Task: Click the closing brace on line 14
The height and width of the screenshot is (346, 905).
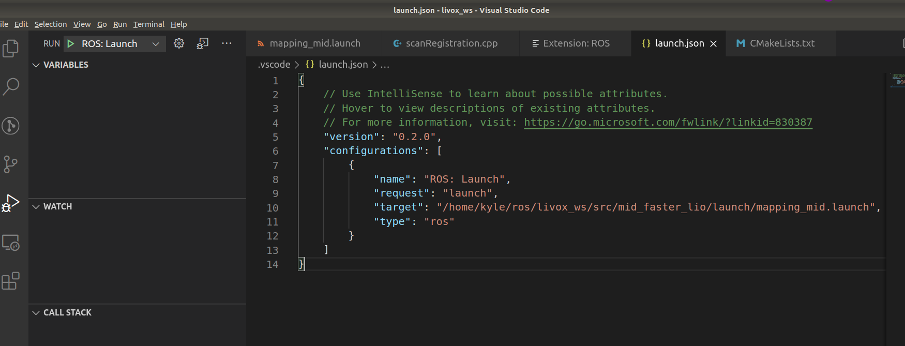Action: pos(301,264)
